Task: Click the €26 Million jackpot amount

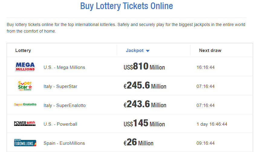Action: point(138,143)
